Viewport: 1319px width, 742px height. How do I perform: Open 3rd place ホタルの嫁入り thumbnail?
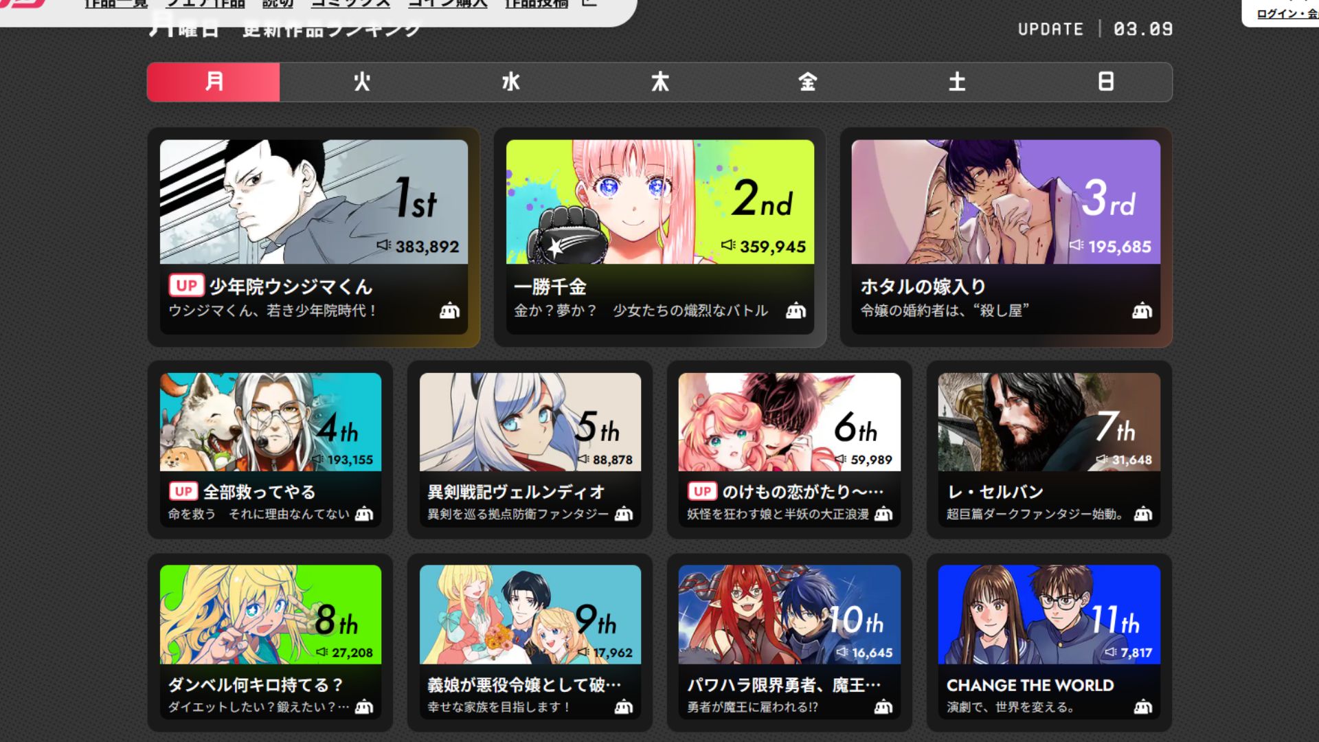click(1006, 201)
